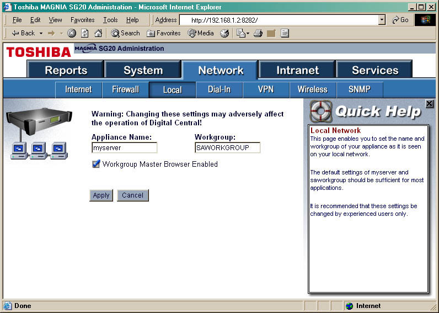This screenshot has height=313, width=439.
Task: Open the Internet sub-tab
Action: [x=78, y=89]
